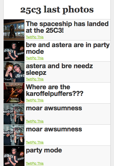Open the first moar awsumness thumbnail
This screenshot has height=166, width=114.
[14, 114]
